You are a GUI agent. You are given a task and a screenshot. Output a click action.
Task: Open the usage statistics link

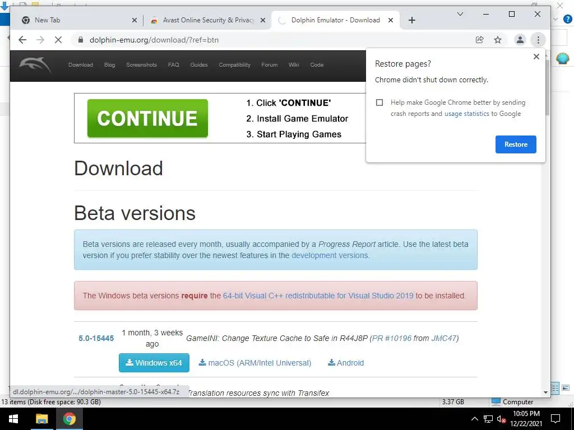[x=467, y=114]
